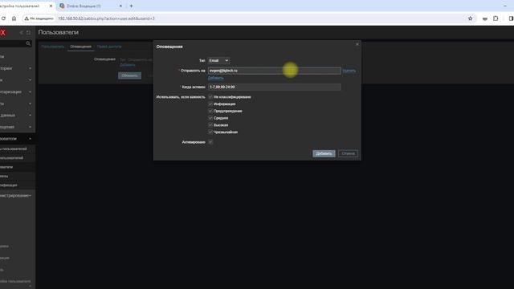The image size is (514, 289).
Task: Collapse sidebar using the double-arrow icon
Action: (22, 32)
